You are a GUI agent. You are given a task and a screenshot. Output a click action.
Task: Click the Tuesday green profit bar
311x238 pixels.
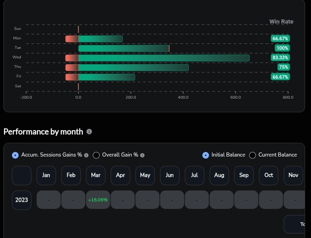[124, 48]
